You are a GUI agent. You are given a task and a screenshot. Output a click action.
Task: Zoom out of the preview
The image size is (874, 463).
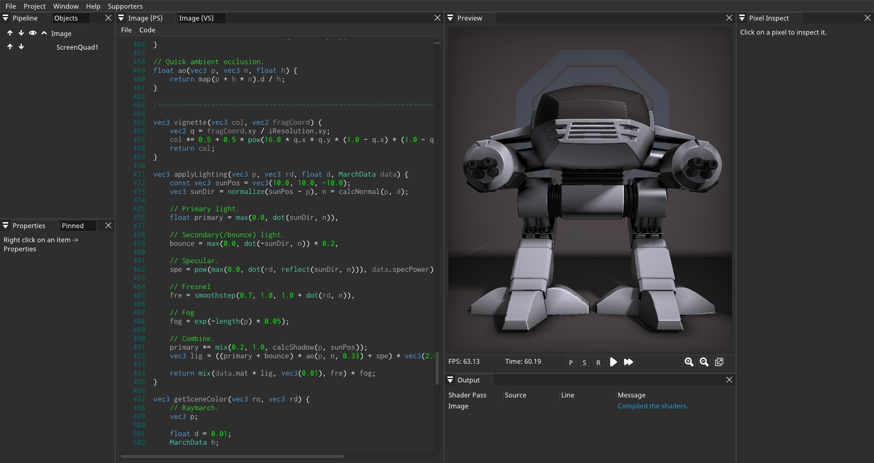704,362
